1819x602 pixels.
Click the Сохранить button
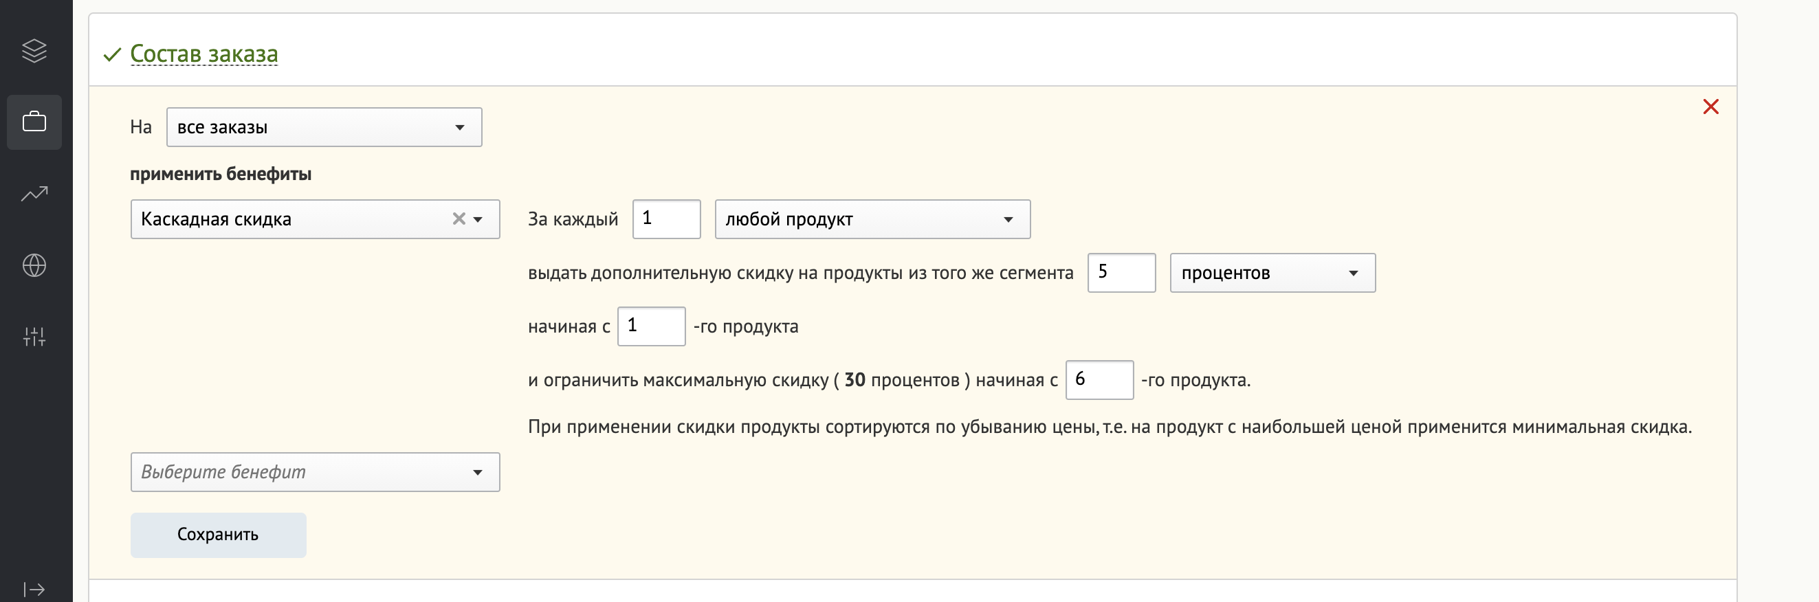pos(218,535)
